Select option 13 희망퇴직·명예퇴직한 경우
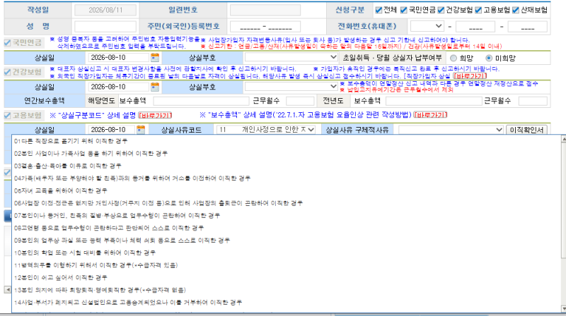The image size is (566, 316). (x=286, y=290)
